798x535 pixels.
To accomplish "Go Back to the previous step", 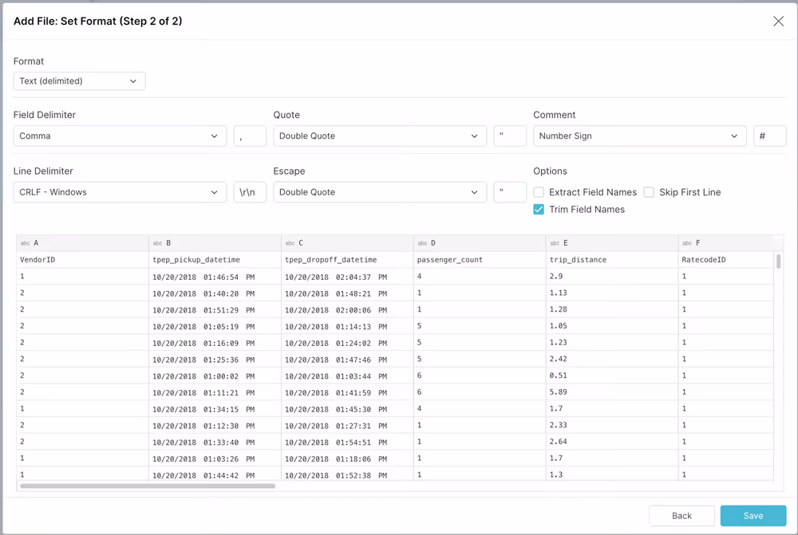I will [681, 516].
